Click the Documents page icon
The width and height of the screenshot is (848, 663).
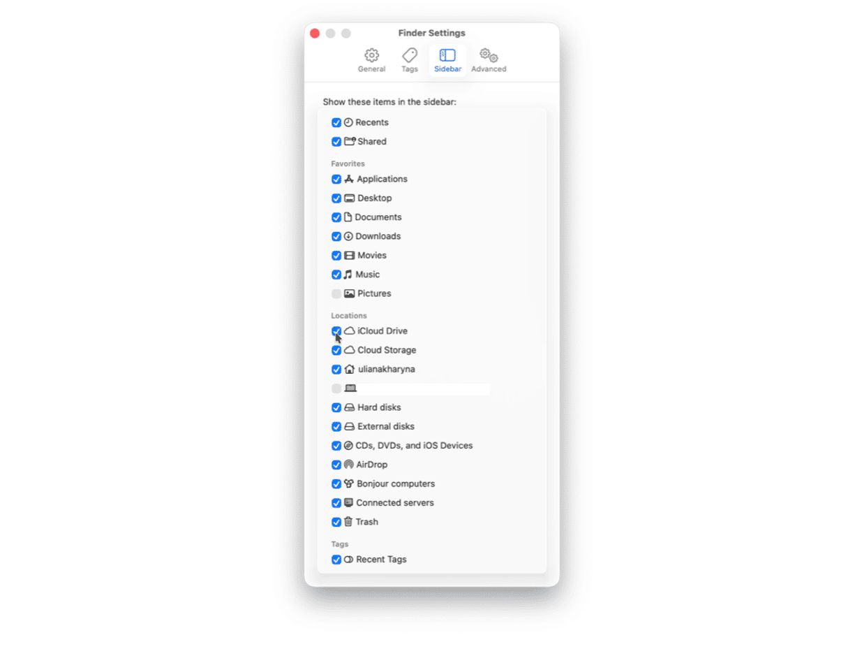click(x=348, y=217)
